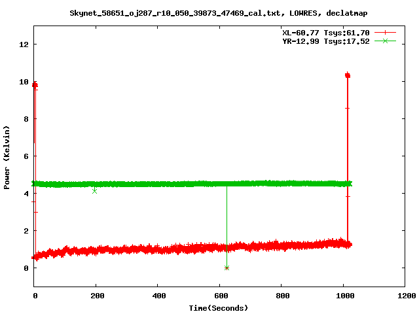Click the y-axis tick label 10
419x314 pixels.
24,82
